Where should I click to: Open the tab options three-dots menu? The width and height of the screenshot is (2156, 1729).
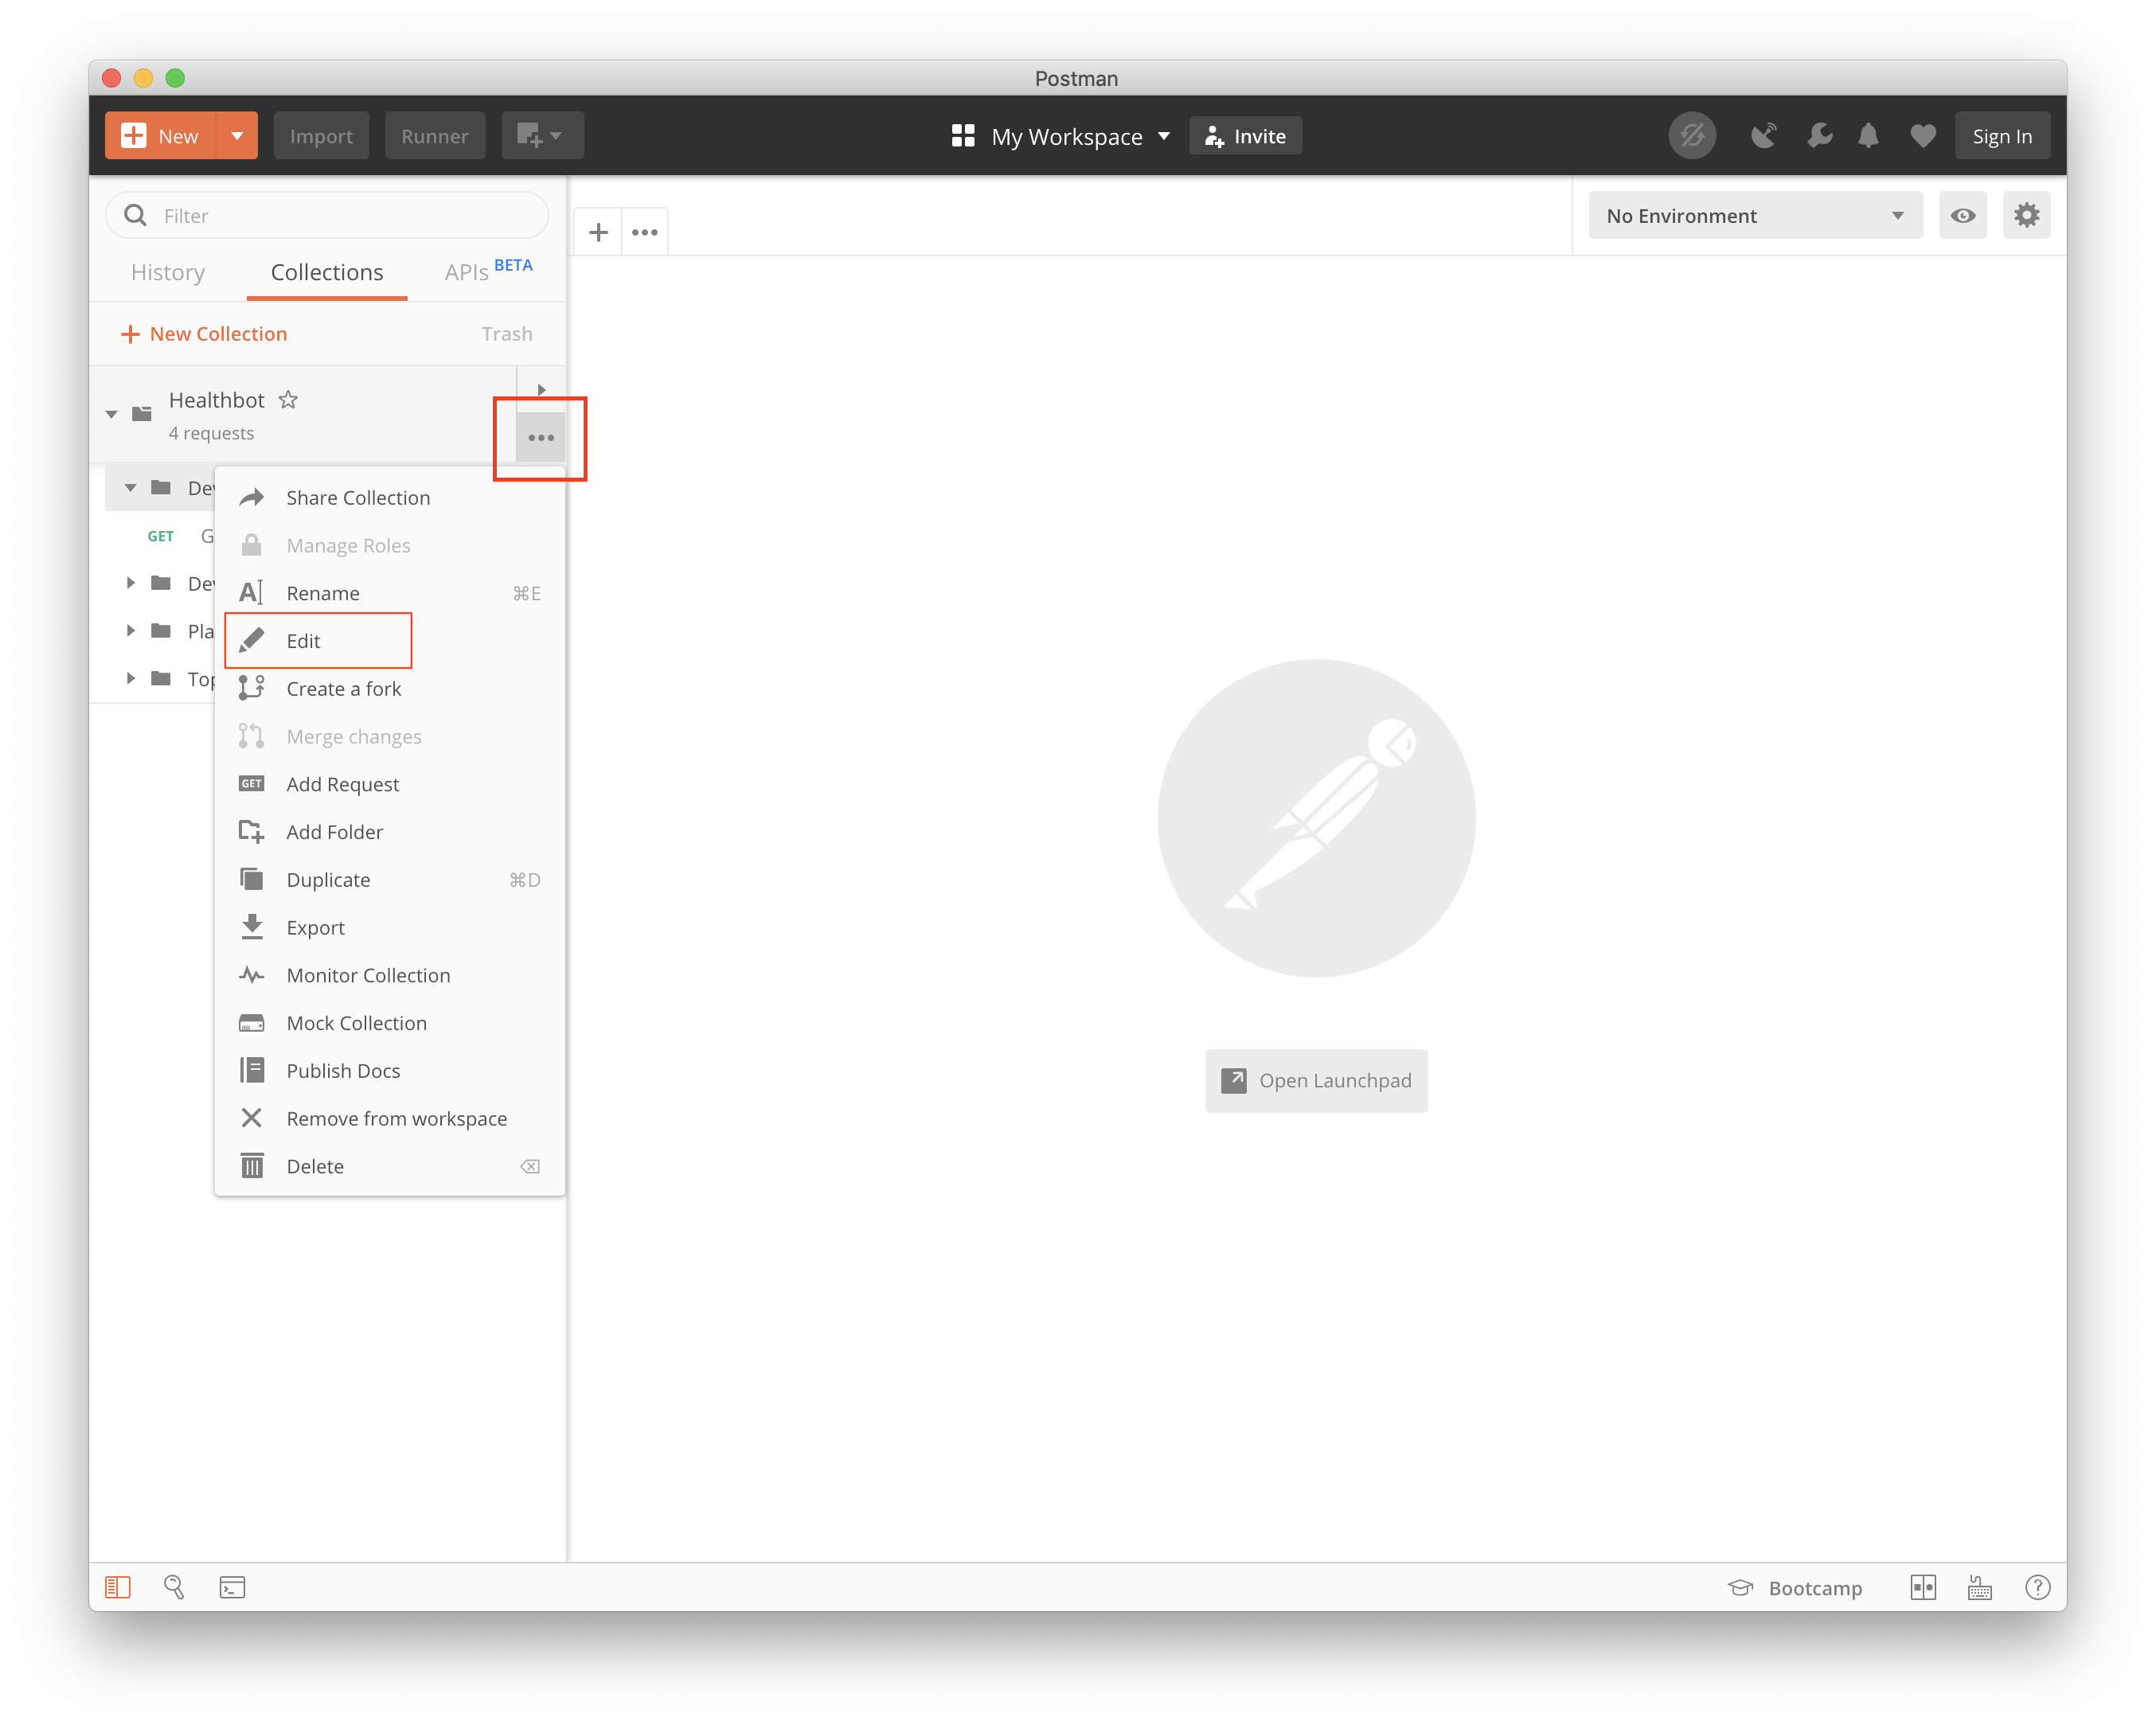[645, 232]
